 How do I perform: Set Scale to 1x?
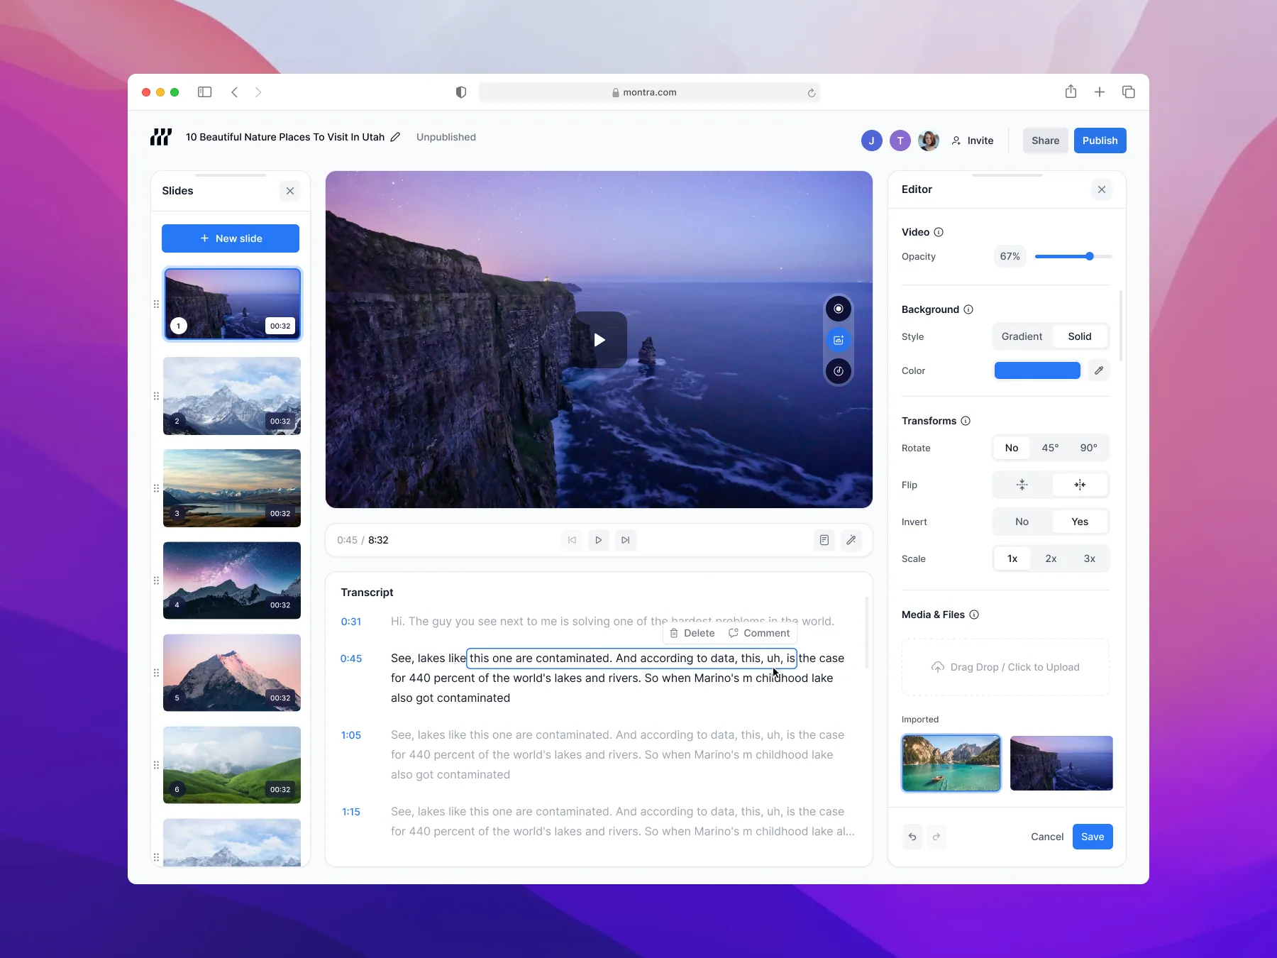1012,558
